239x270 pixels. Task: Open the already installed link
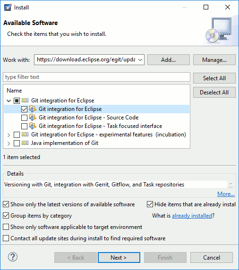click(192, 216)
